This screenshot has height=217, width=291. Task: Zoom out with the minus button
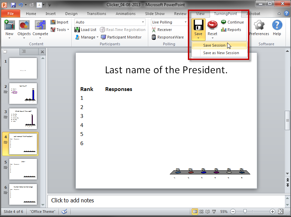233,212
